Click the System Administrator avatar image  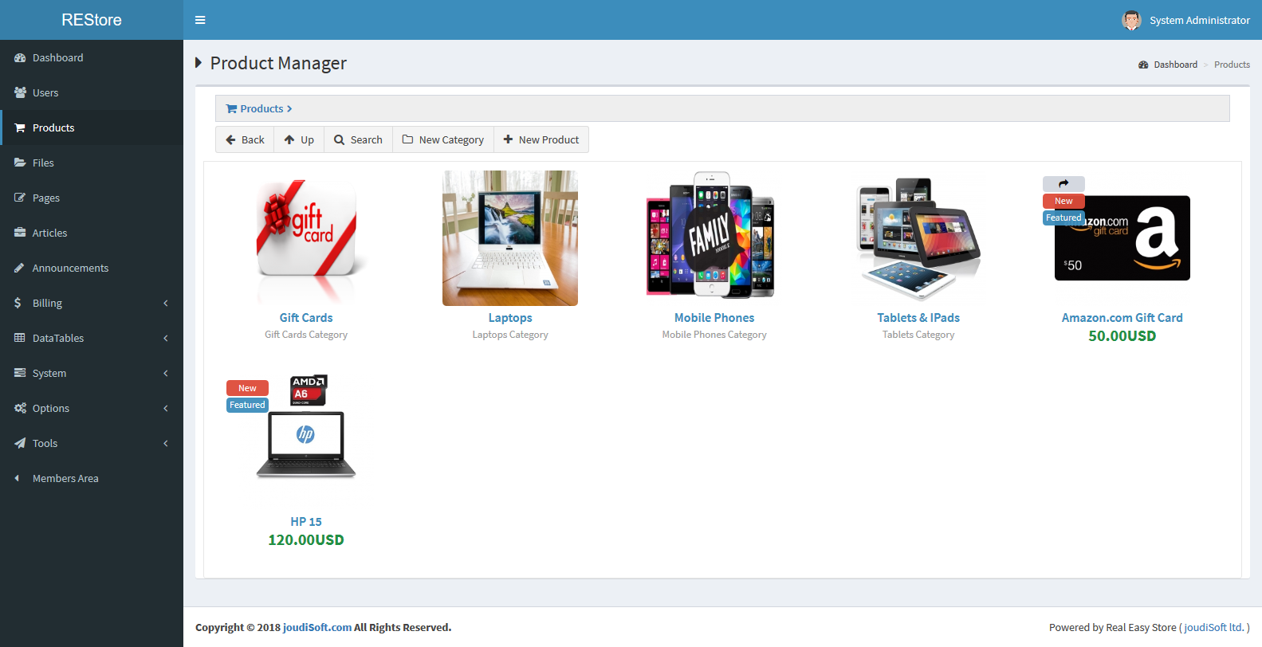click(1131, 20)
